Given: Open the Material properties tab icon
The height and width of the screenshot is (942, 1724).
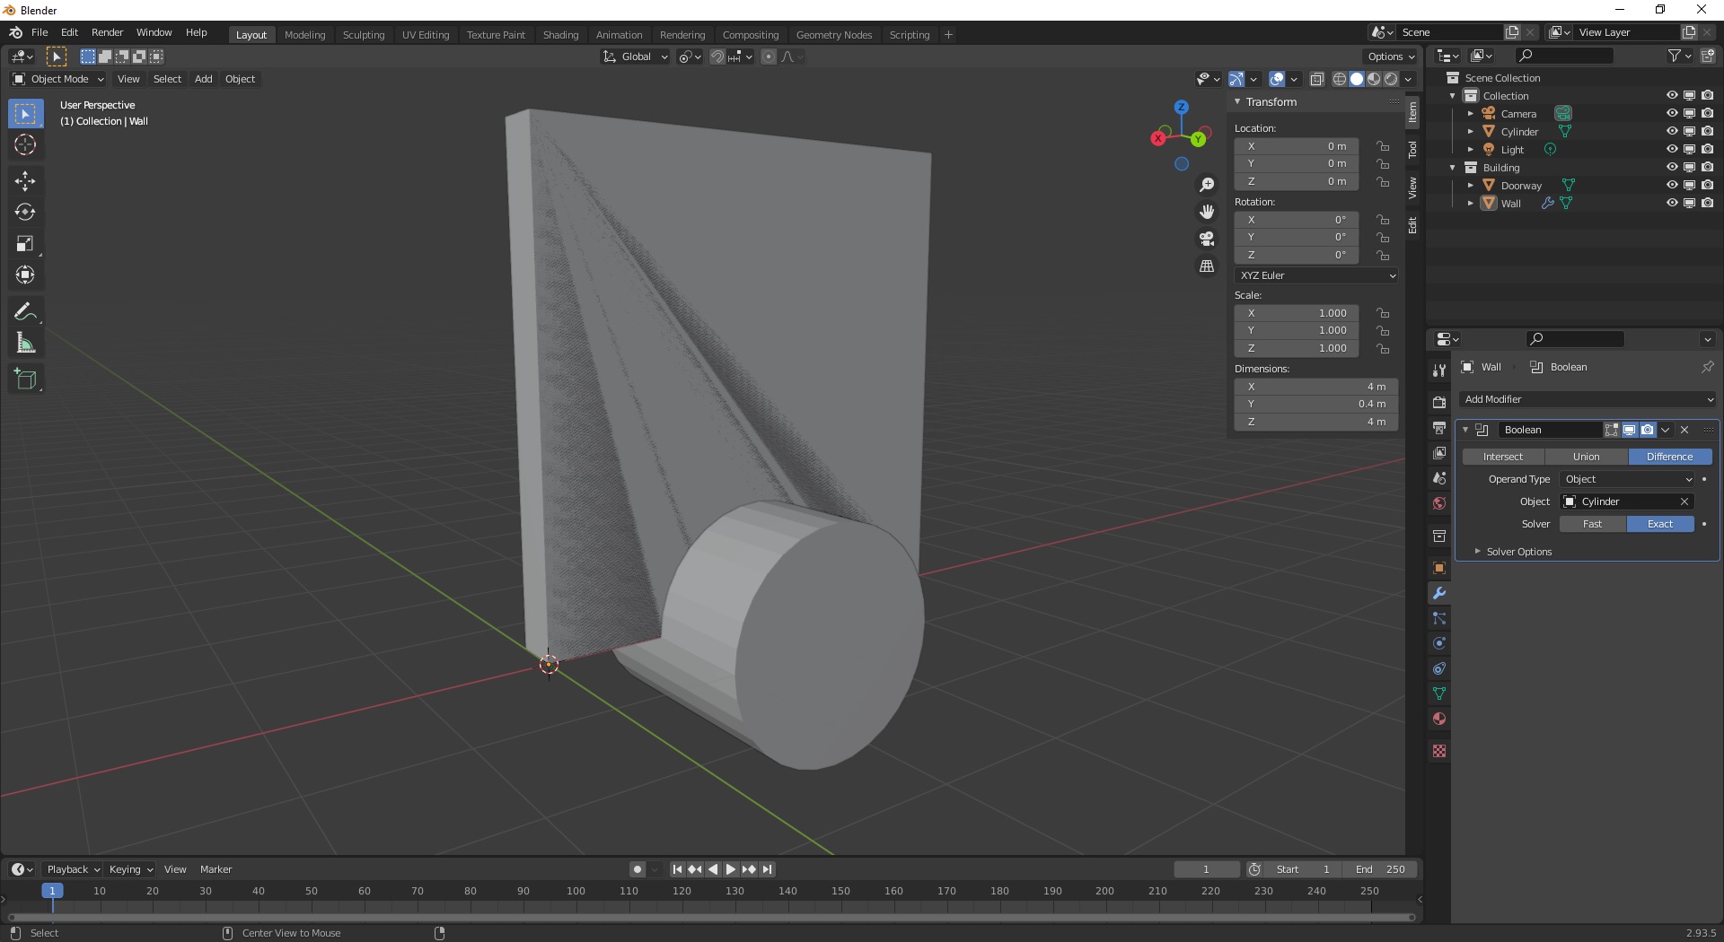Looking at the screenshot, I should coord(1439,719).
